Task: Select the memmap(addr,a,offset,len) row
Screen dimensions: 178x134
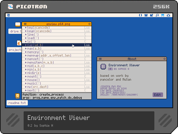Action: 57,55
